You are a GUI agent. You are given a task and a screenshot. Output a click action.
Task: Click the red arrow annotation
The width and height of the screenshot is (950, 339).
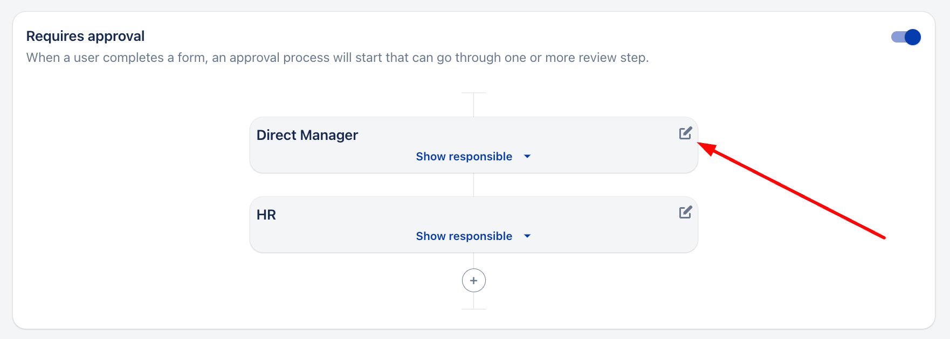[x=793, y=190]
